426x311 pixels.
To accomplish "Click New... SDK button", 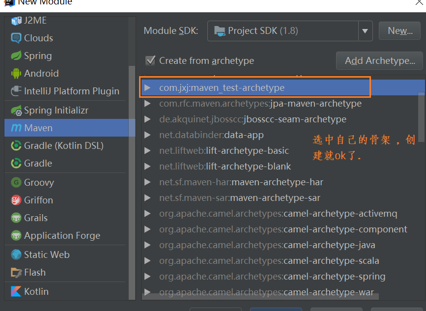I will coord(399,31).
